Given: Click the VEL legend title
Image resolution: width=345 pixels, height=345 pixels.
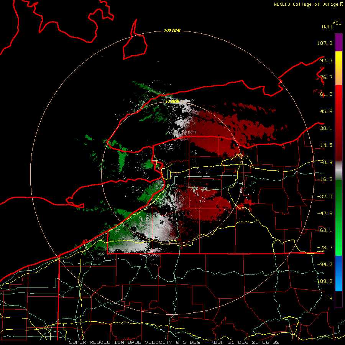Looking at the screenshot, I should (337, 23).
